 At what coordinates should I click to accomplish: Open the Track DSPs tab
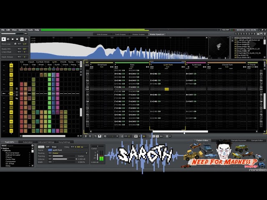[10, 142]
